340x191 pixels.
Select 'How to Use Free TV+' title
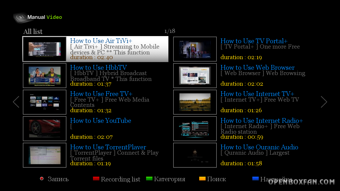click(x=101, y=94)
